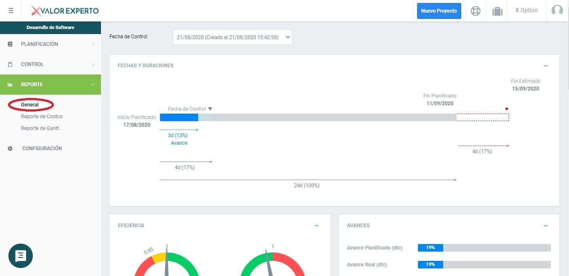This screenshot has width=569, height=276.
Task: Collapse the Reporte chevron
Action: pyautogui.click(x=93, y=85)
